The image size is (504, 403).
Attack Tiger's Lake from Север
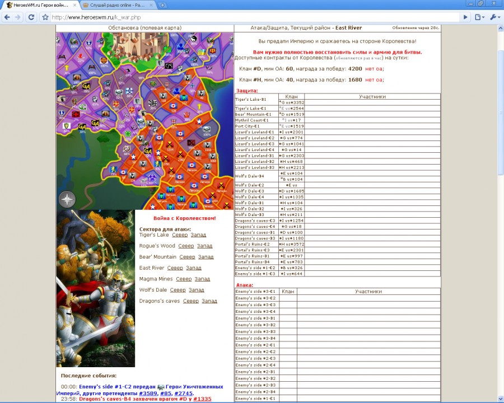point(180,235)
